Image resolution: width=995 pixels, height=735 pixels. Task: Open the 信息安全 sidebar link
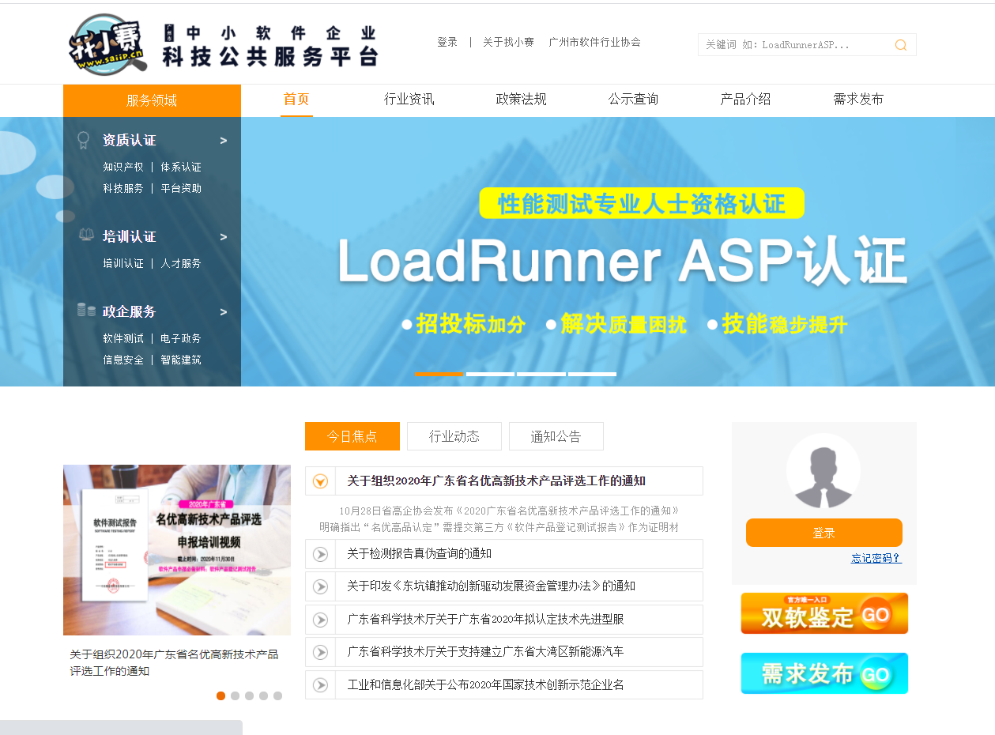pos(123,360)
